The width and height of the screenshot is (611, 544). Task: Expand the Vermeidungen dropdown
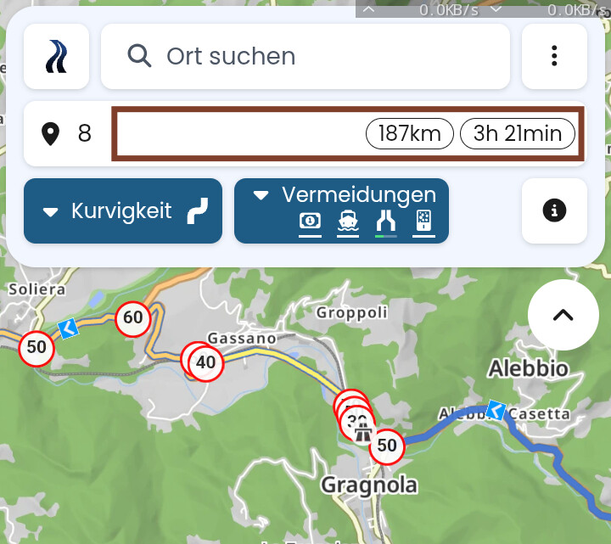coord(341,210)
